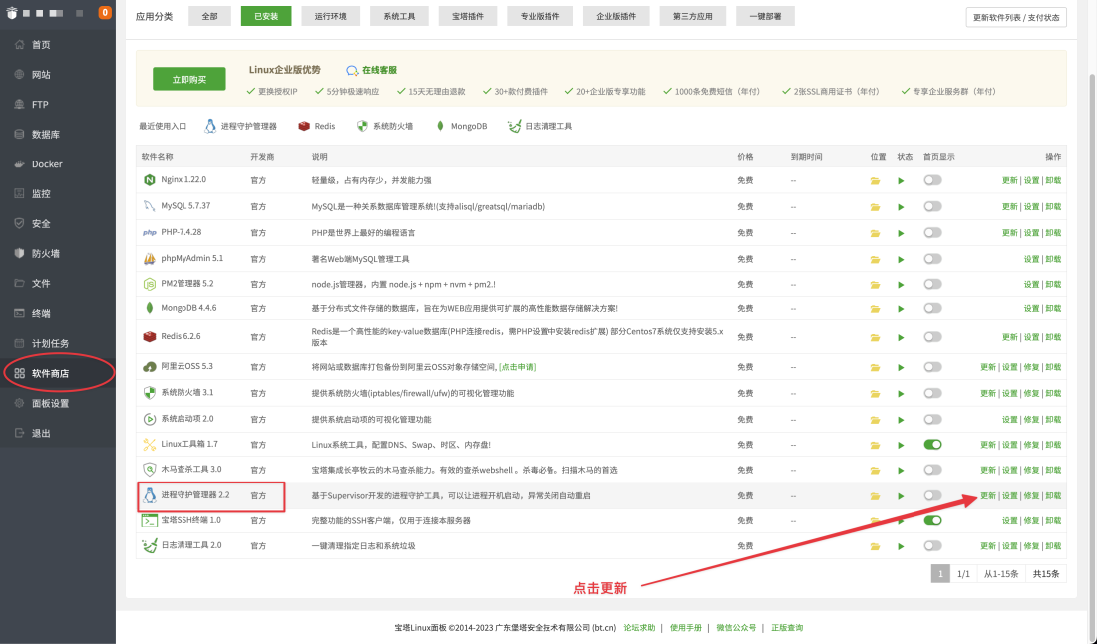Screen dimensions: 1097x644
Task: Click play status icon for PHP-7.4.28
Action: 901,232
